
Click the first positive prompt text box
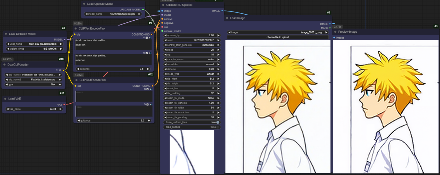[113, 44]
